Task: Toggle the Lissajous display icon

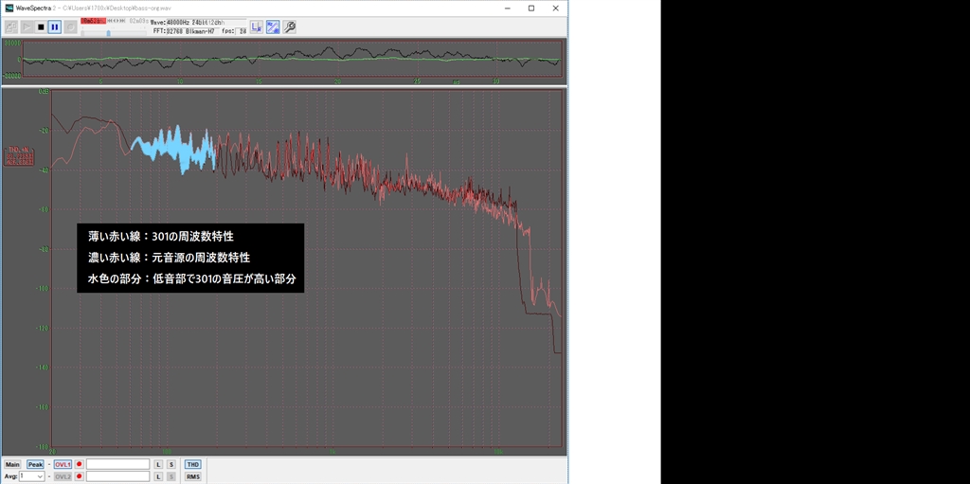Action: [257, 27]
